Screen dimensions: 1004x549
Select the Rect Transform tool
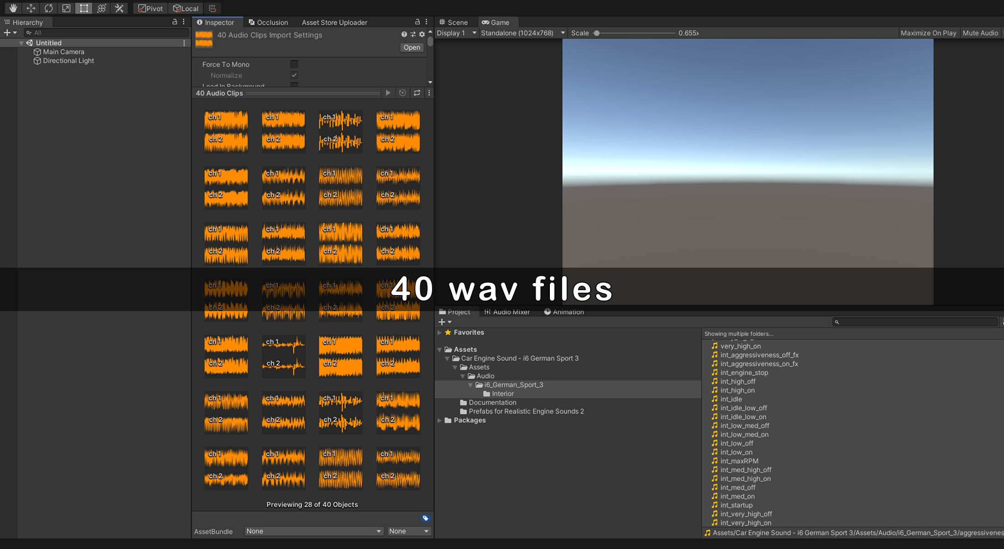pyautogui.click(x=84, y=8)
